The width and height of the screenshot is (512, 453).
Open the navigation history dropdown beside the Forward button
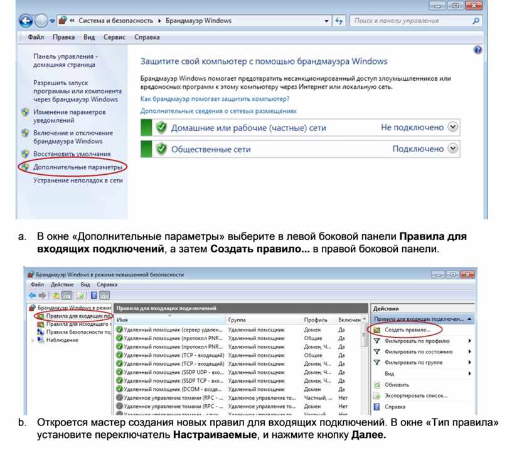coord(52,21)
